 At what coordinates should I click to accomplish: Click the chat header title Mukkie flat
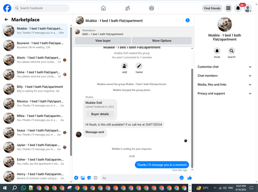coord(114,21)
